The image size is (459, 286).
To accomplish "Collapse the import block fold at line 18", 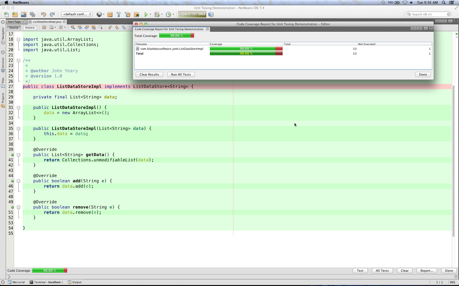I will [18, 39].
